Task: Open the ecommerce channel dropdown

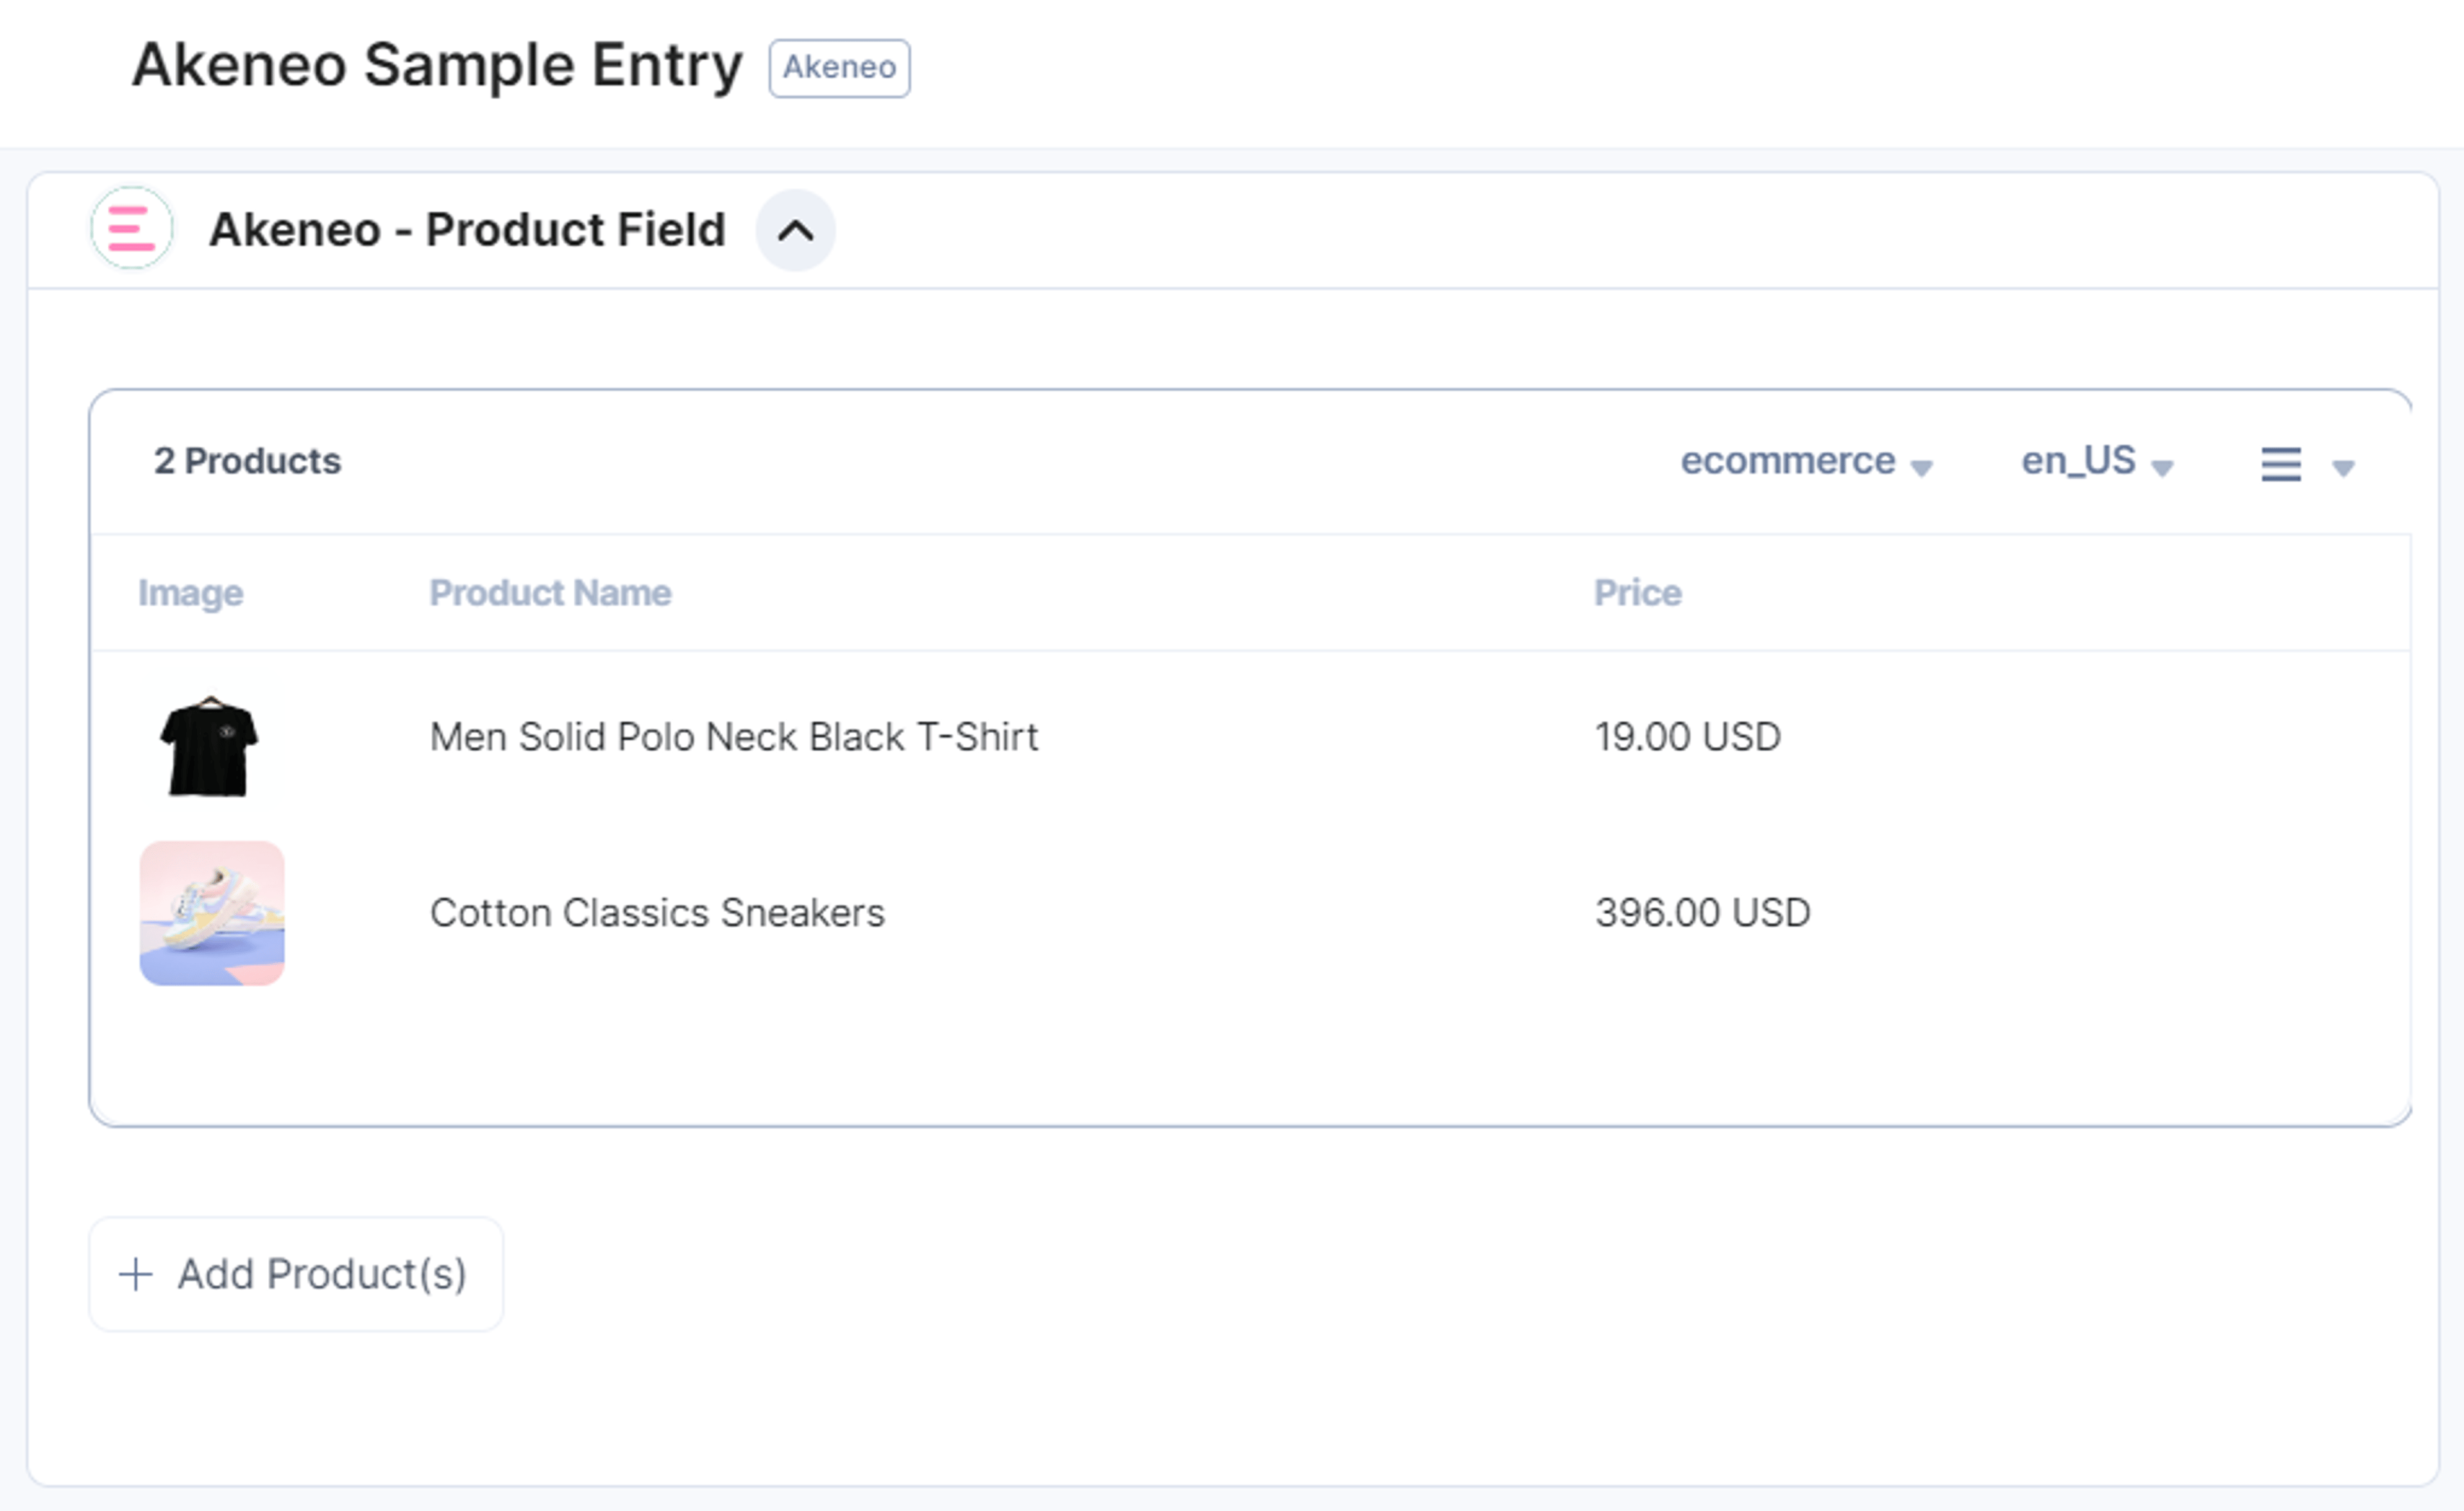Action: click(1806, 462)
